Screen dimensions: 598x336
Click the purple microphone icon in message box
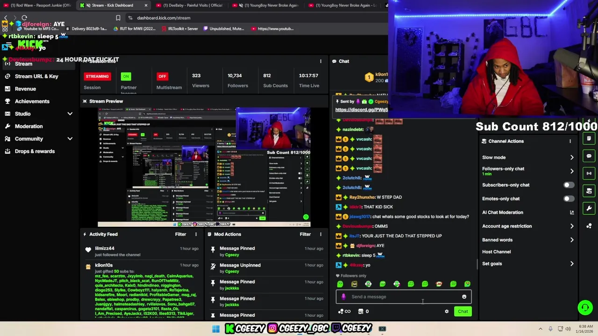pos(344,297)
